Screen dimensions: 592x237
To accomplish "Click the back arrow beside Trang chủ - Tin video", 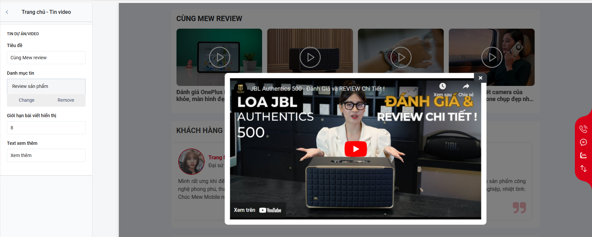I will [7, 12].
